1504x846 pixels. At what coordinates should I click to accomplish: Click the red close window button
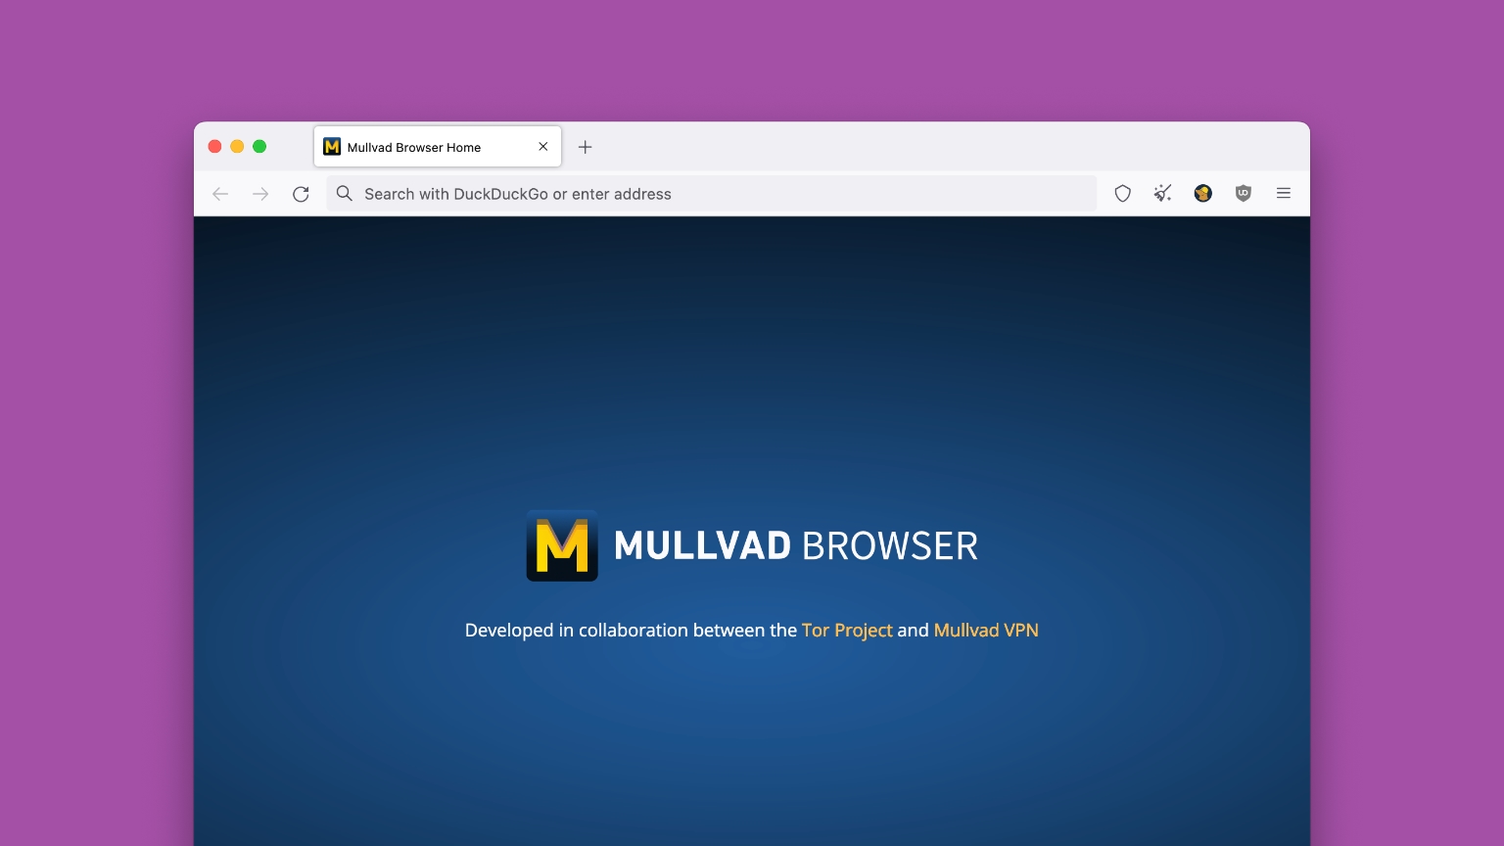point(214,147)
